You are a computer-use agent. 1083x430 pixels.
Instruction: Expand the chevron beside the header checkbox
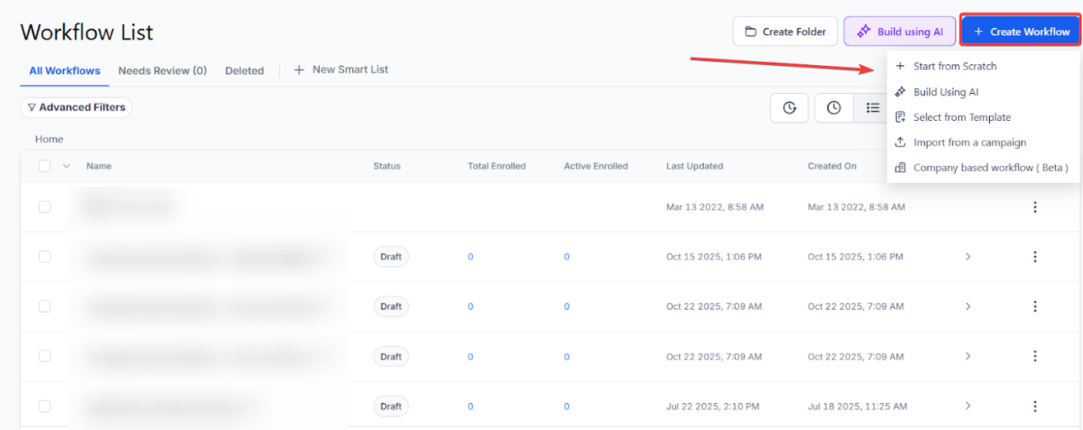[x=66, y=166]
